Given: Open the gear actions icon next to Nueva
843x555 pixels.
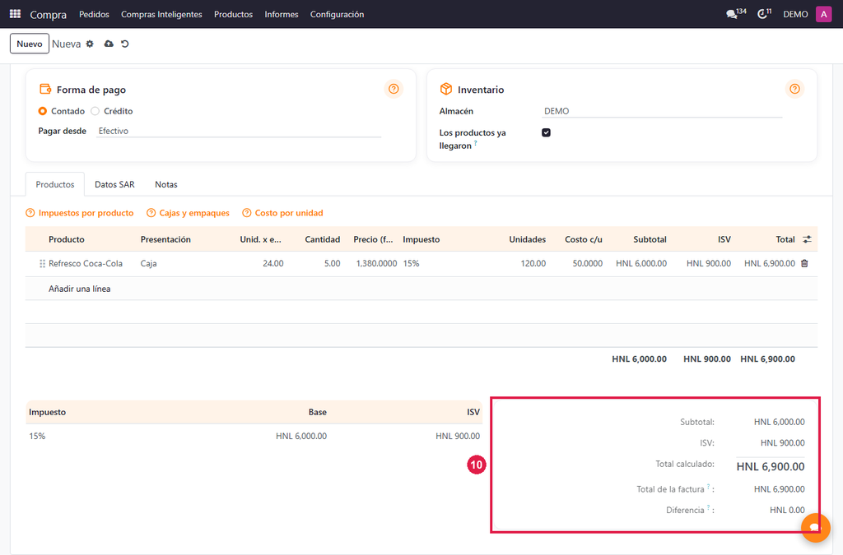Looking at the screenshot, I should [90, 44].
